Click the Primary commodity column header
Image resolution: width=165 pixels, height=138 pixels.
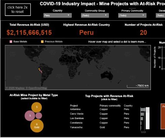[110, 106]
